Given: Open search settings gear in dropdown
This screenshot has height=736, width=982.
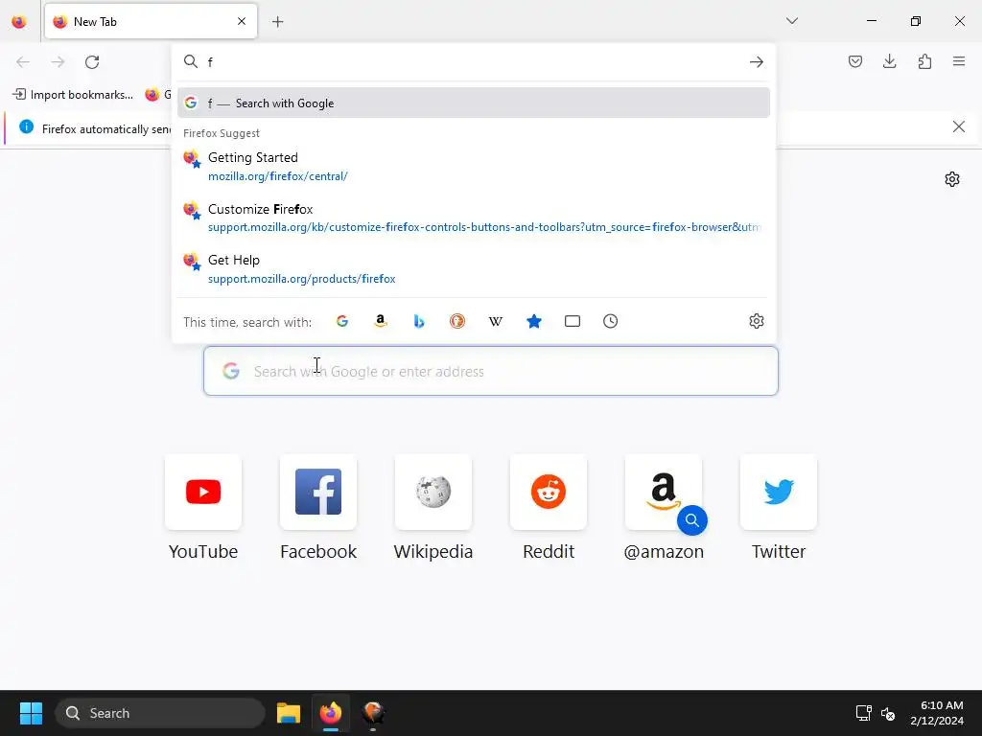Looking at the screenshot, I should tap(757, 322).
